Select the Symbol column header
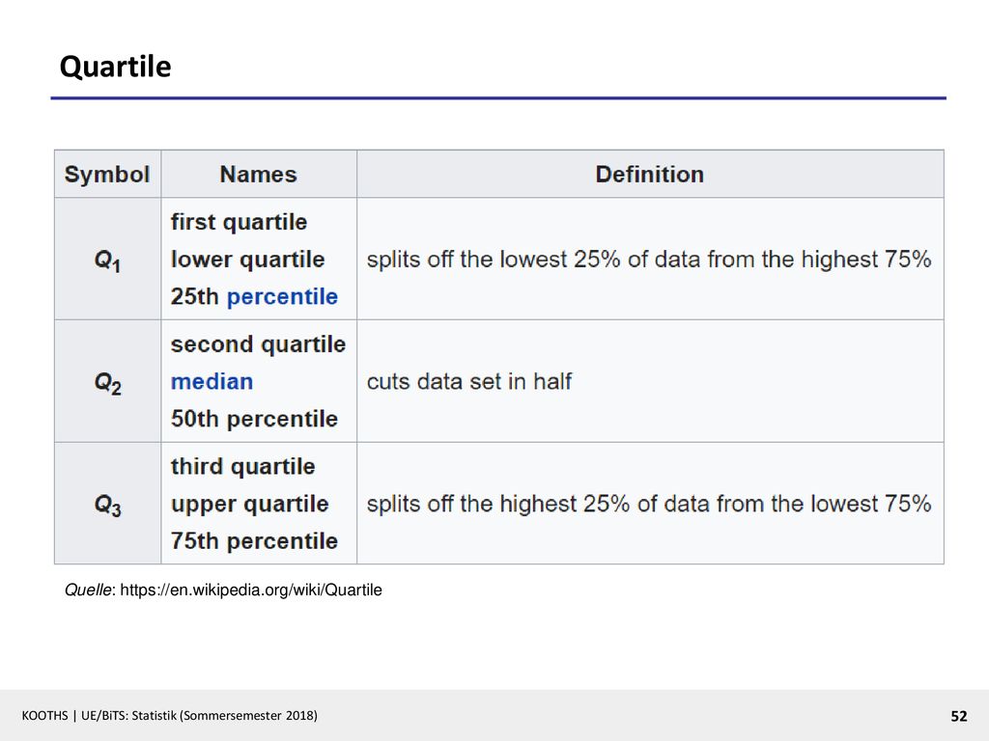 point(107,175)
